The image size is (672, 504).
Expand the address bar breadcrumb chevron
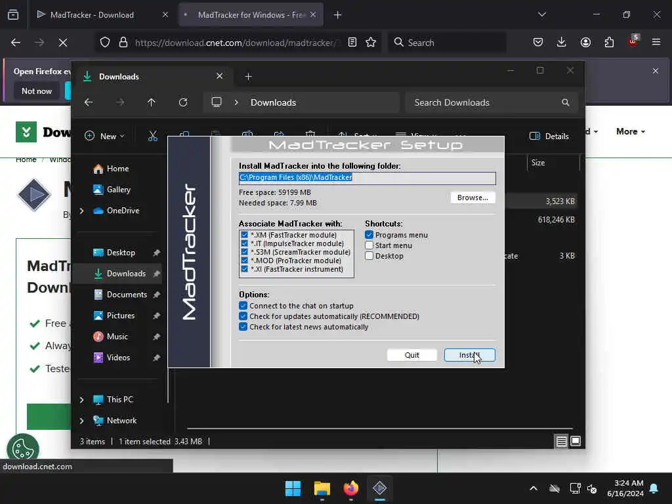236,102
